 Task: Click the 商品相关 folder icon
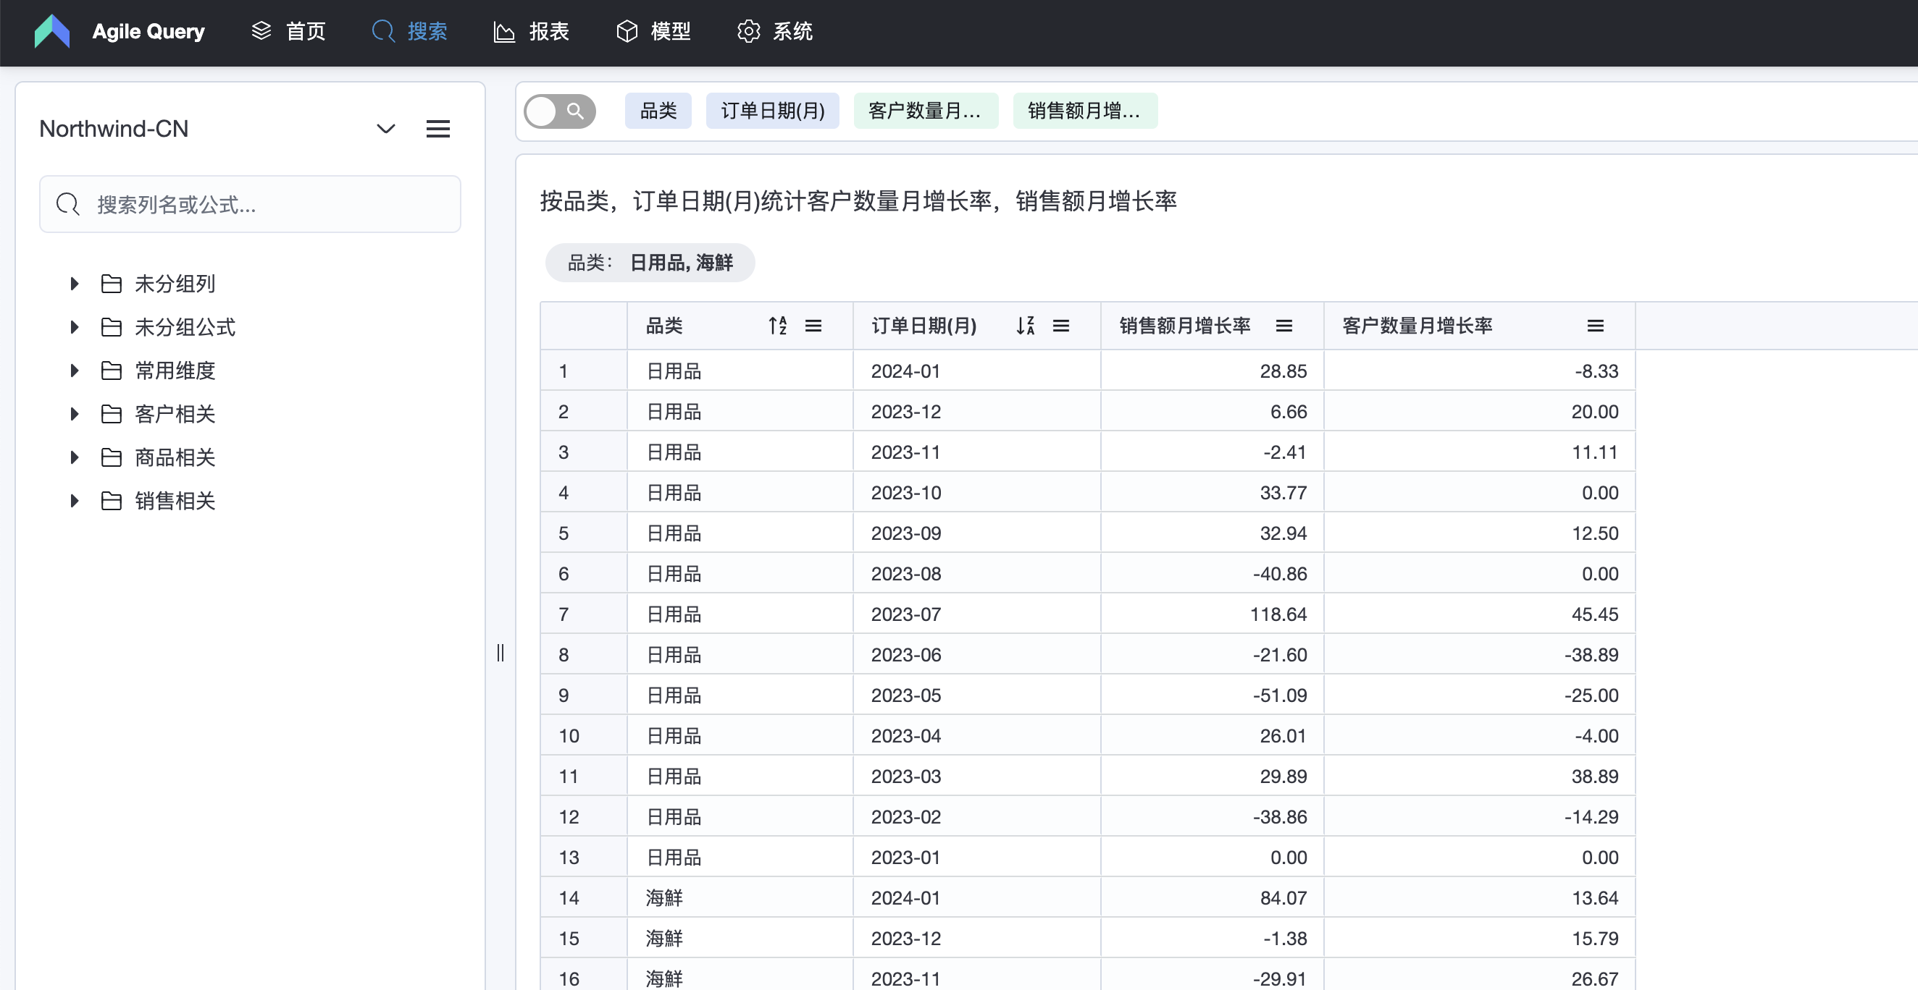click(112, 457)
